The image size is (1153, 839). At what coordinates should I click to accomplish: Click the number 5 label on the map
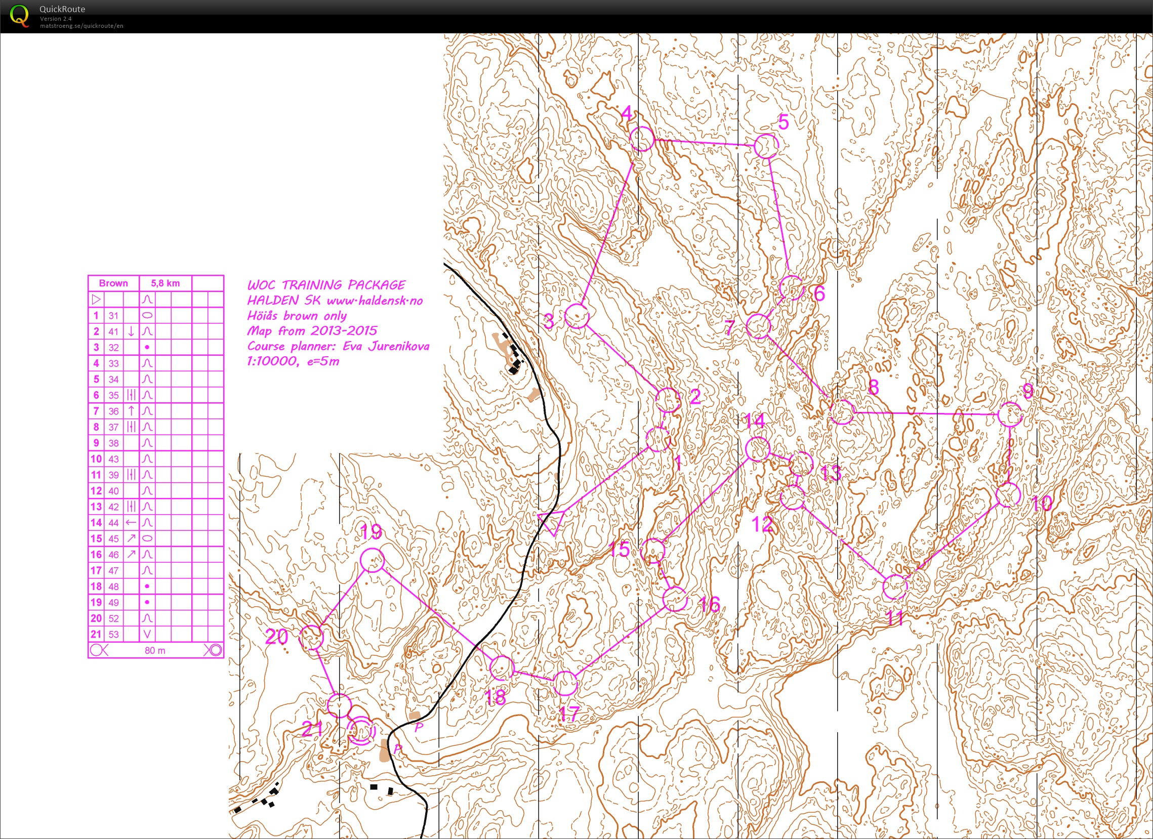tap(784, 122)
